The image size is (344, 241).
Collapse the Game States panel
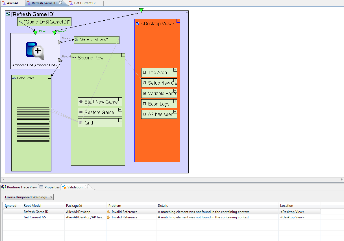tap(49, 77)
